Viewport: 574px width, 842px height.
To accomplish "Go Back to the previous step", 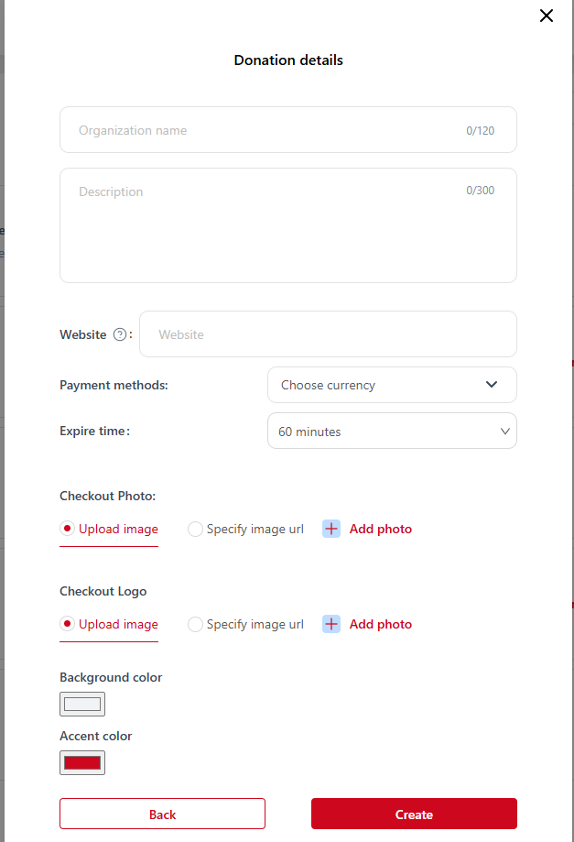I will point(162,814).
